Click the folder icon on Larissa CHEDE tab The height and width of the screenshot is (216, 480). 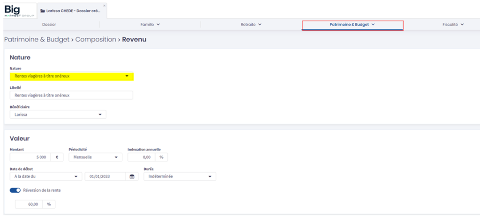pos(43,10)
